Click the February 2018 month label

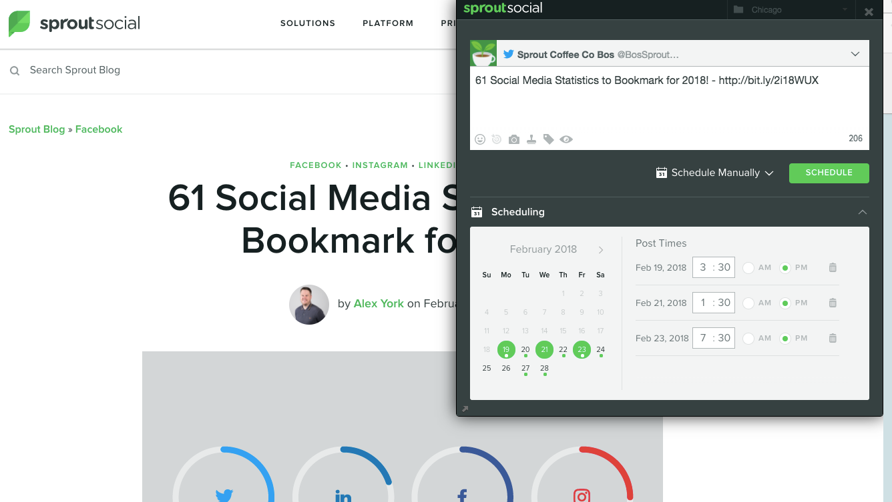coord(543,249)
